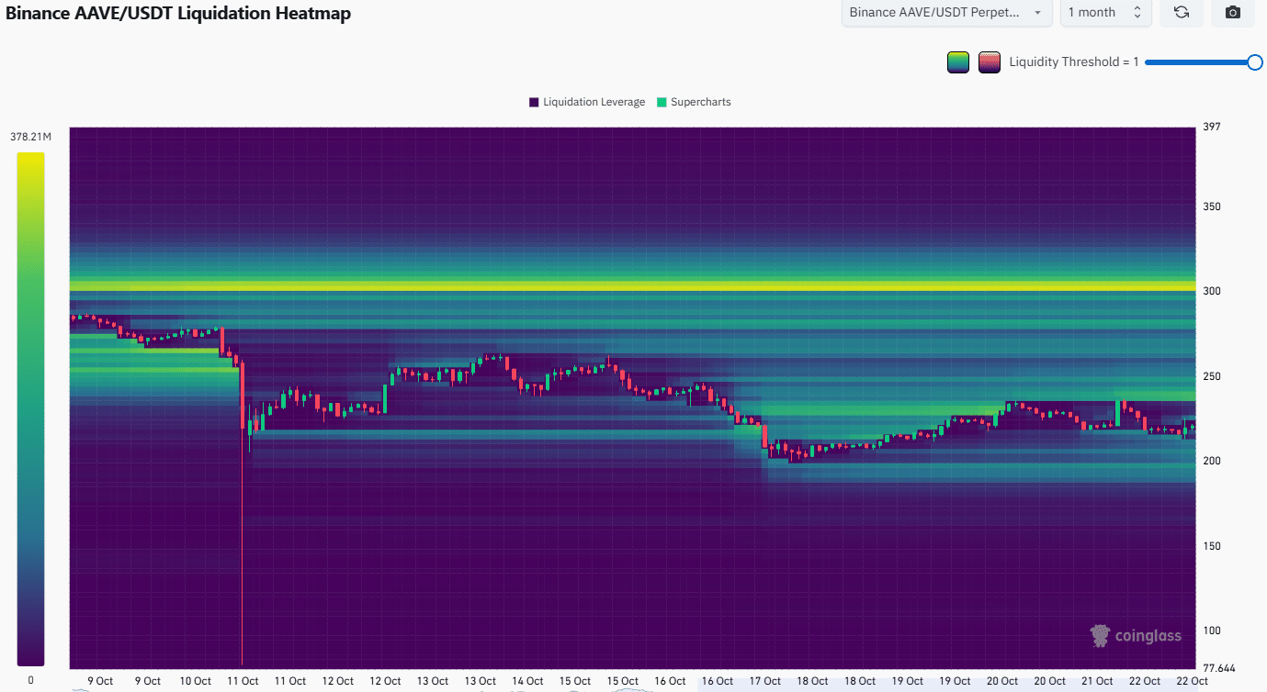
Task: Open the Binance AAVE/USDT Perpetual pair dropdown
Action: (946, 13)
